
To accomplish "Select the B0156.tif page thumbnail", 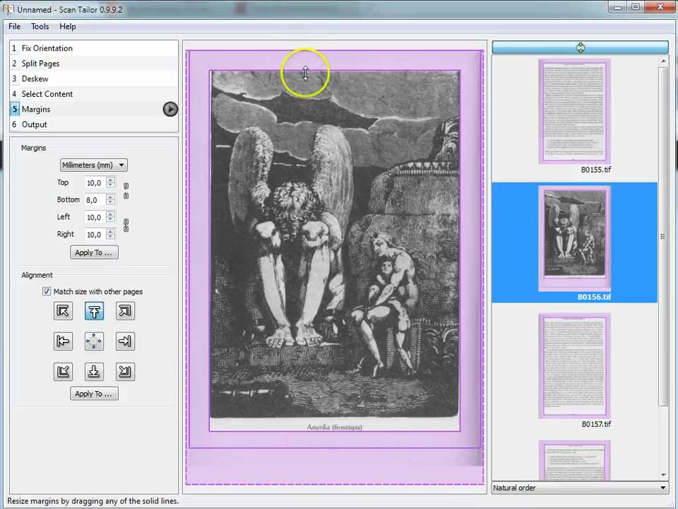I will [x=574, y=238].
